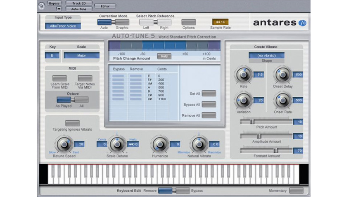Screen dimensions: 351x197
Task: Click the Amplitude Amount value 10
Action: (x=298, y=136)
